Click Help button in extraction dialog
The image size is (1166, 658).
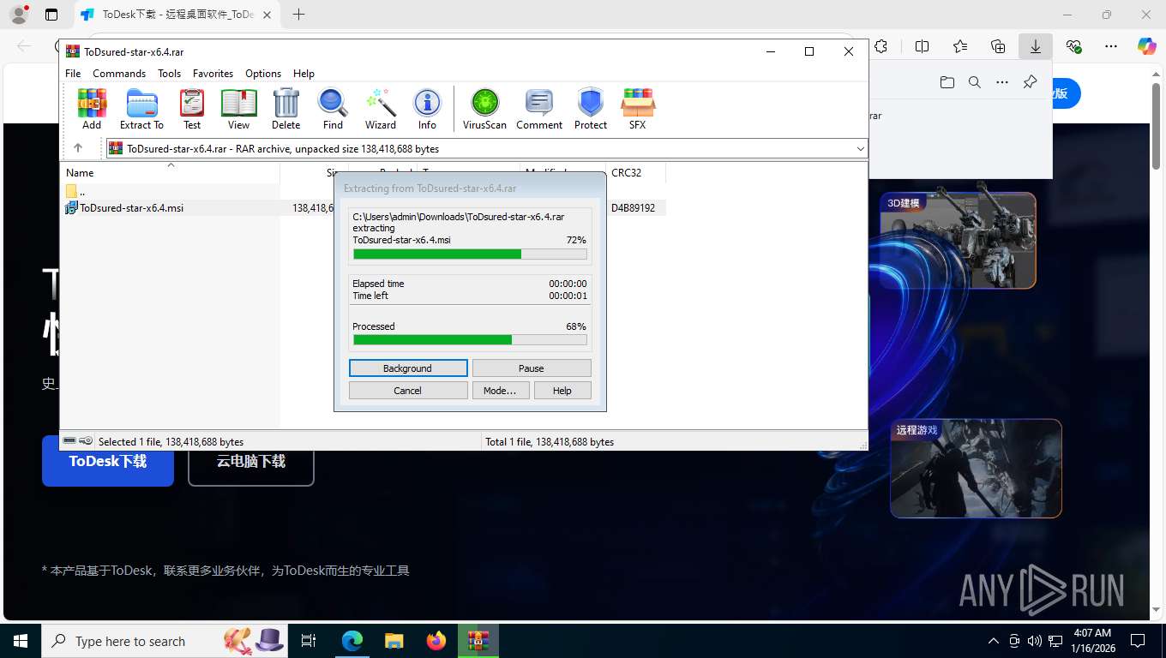(x=562, y=391)
